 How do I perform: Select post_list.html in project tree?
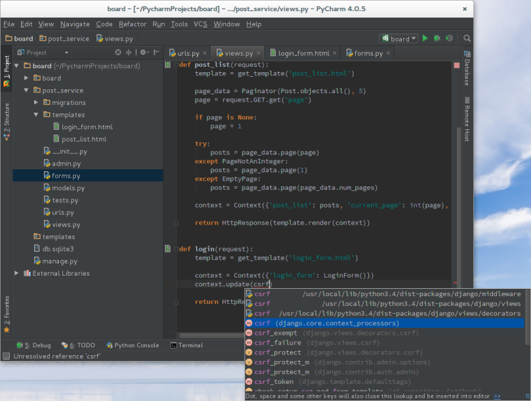click(x=80, y=139)
